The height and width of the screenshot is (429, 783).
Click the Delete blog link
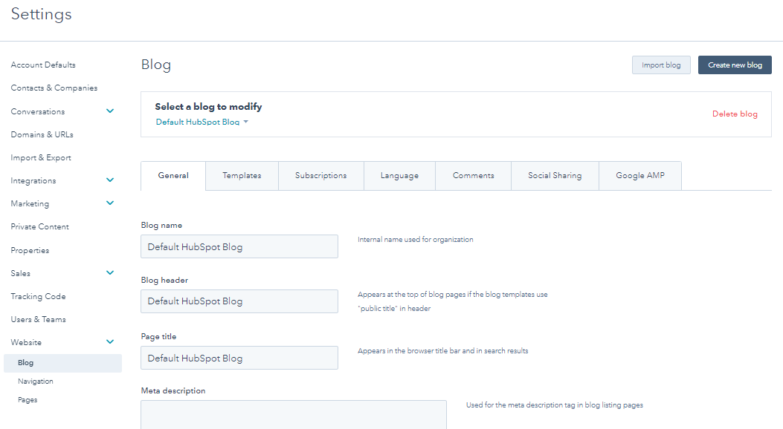click(x=735, y=114)
